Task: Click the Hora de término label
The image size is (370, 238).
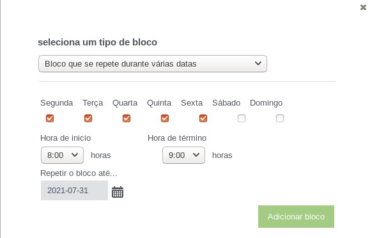Action: (177, 138)
